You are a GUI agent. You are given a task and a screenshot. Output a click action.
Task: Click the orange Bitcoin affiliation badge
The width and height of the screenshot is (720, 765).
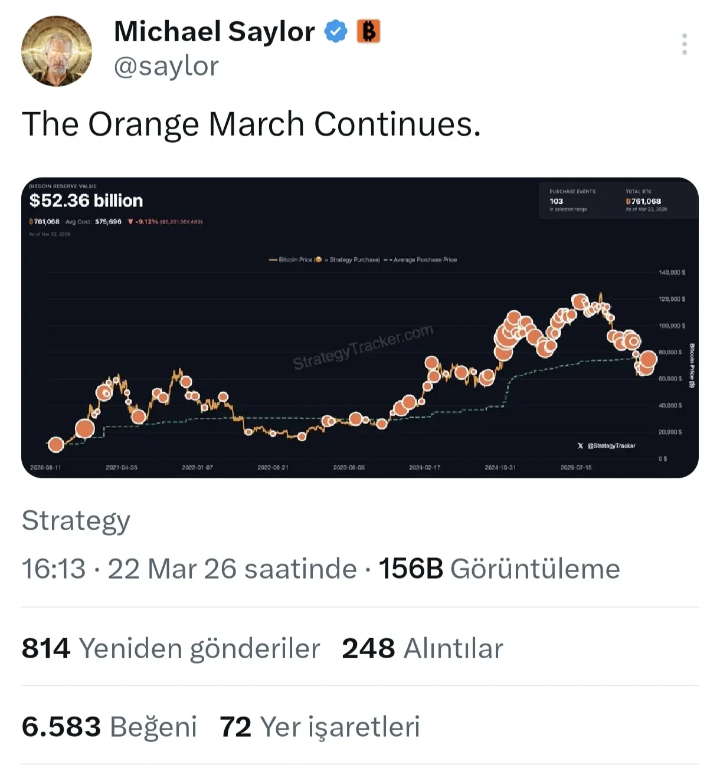click(368, 31)
